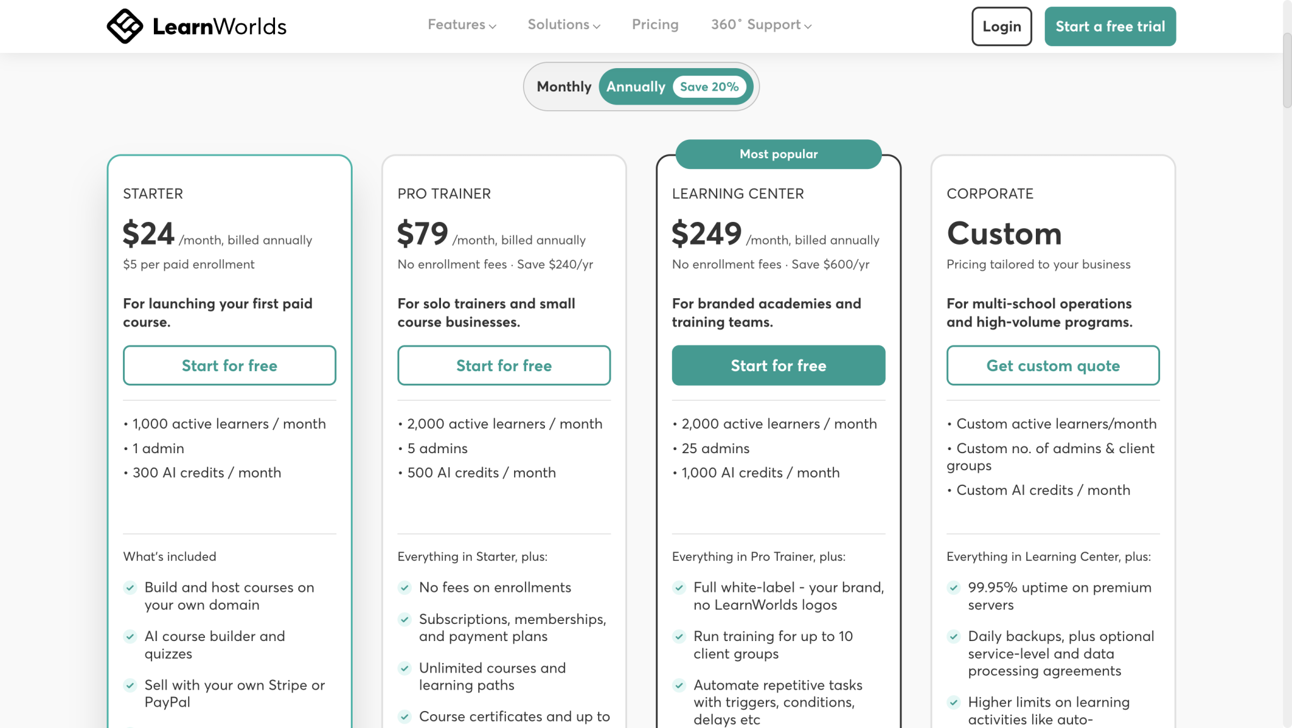Image resolution: width=1292 pixels, height=728 pixels.
Task: Expand the 360° Support dropdown
Action: 761,25
